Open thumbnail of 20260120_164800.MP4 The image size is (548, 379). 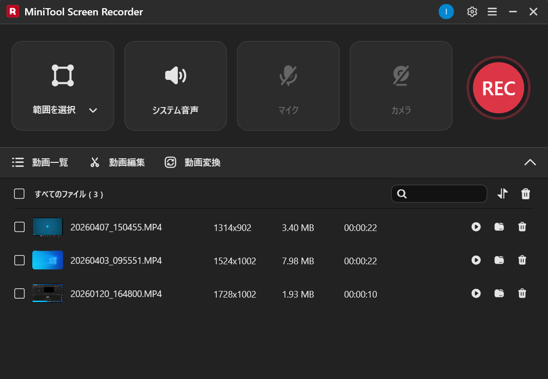coord(48,293)
